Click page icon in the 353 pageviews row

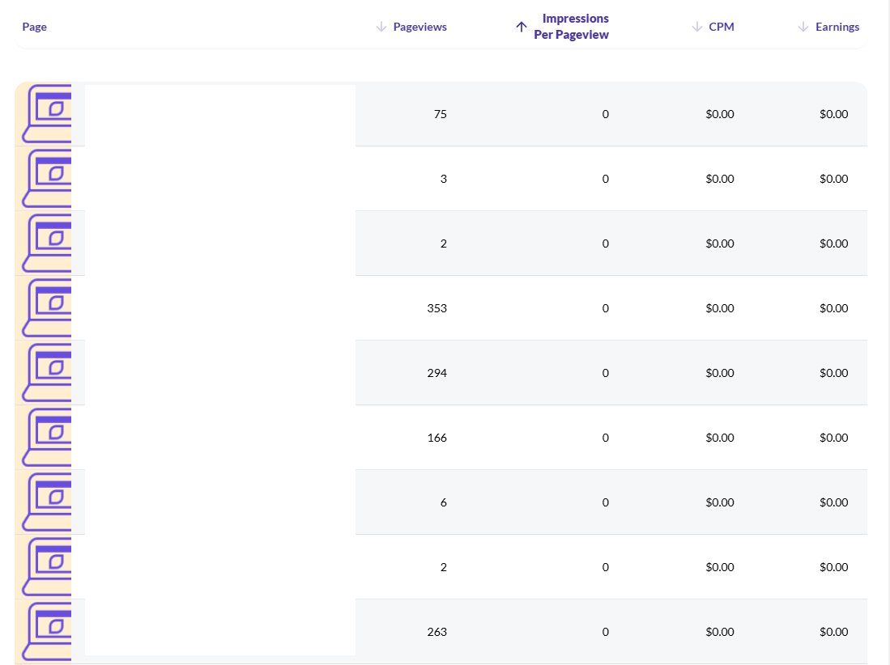[44, 308]
